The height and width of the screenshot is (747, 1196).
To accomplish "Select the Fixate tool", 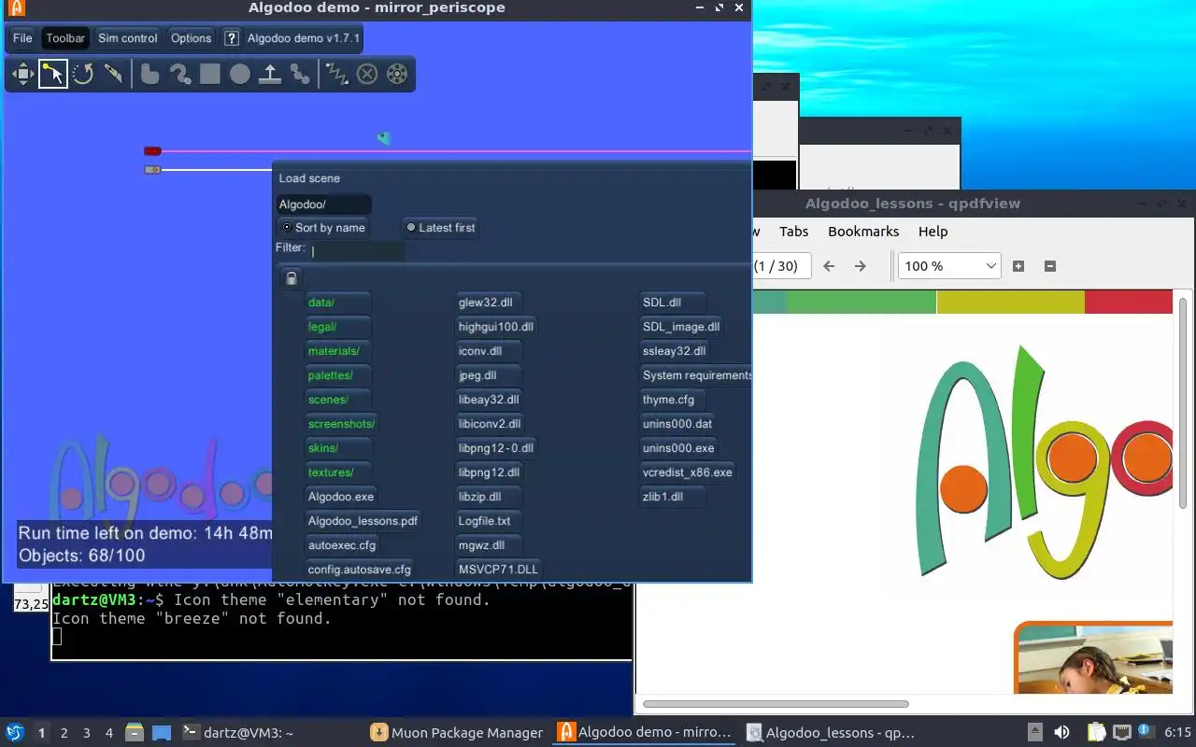I will click(367, 74).
